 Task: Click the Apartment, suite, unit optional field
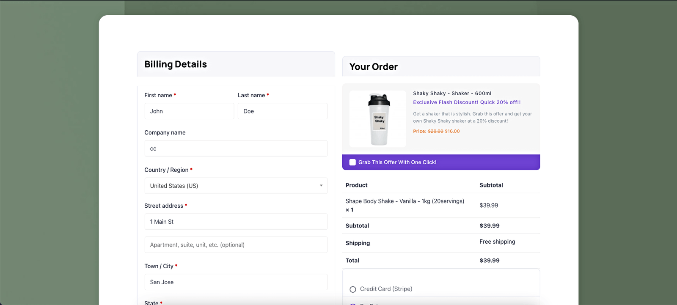point(236,245)
